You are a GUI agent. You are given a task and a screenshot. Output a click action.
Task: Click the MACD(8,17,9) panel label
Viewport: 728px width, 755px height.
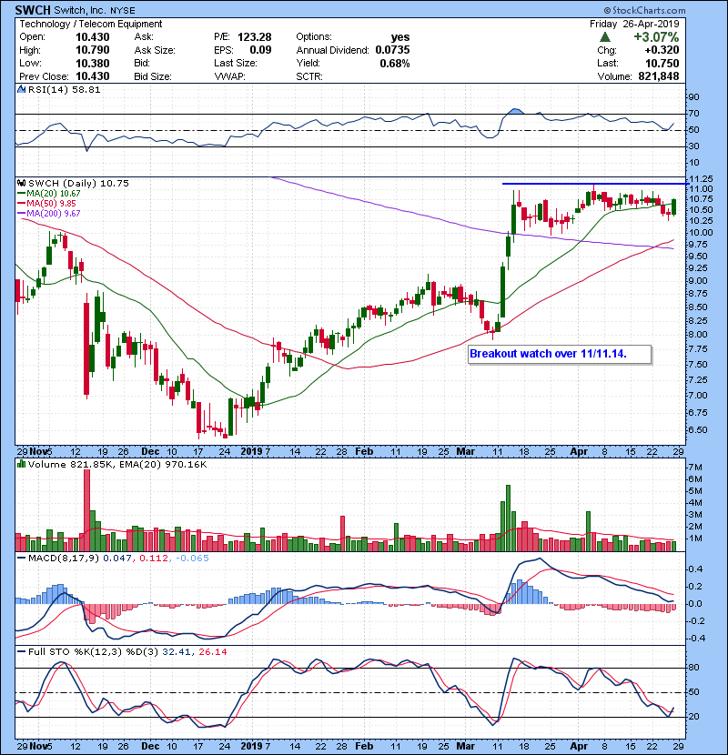pos(64,559)
